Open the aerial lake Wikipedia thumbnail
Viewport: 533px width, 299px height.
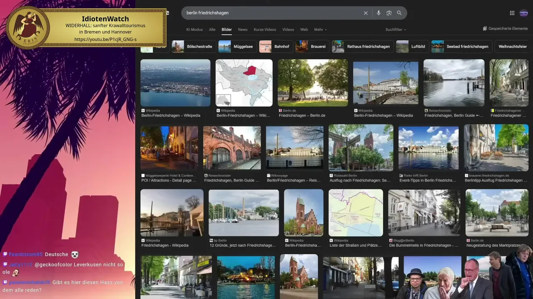pyautogui.click(x=175, y=83)
